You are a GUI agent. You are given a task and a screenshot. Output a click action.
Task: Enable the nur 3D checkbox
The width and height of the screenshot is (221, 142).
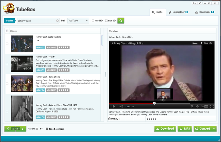pyautogui.click(x=106, y=21)
